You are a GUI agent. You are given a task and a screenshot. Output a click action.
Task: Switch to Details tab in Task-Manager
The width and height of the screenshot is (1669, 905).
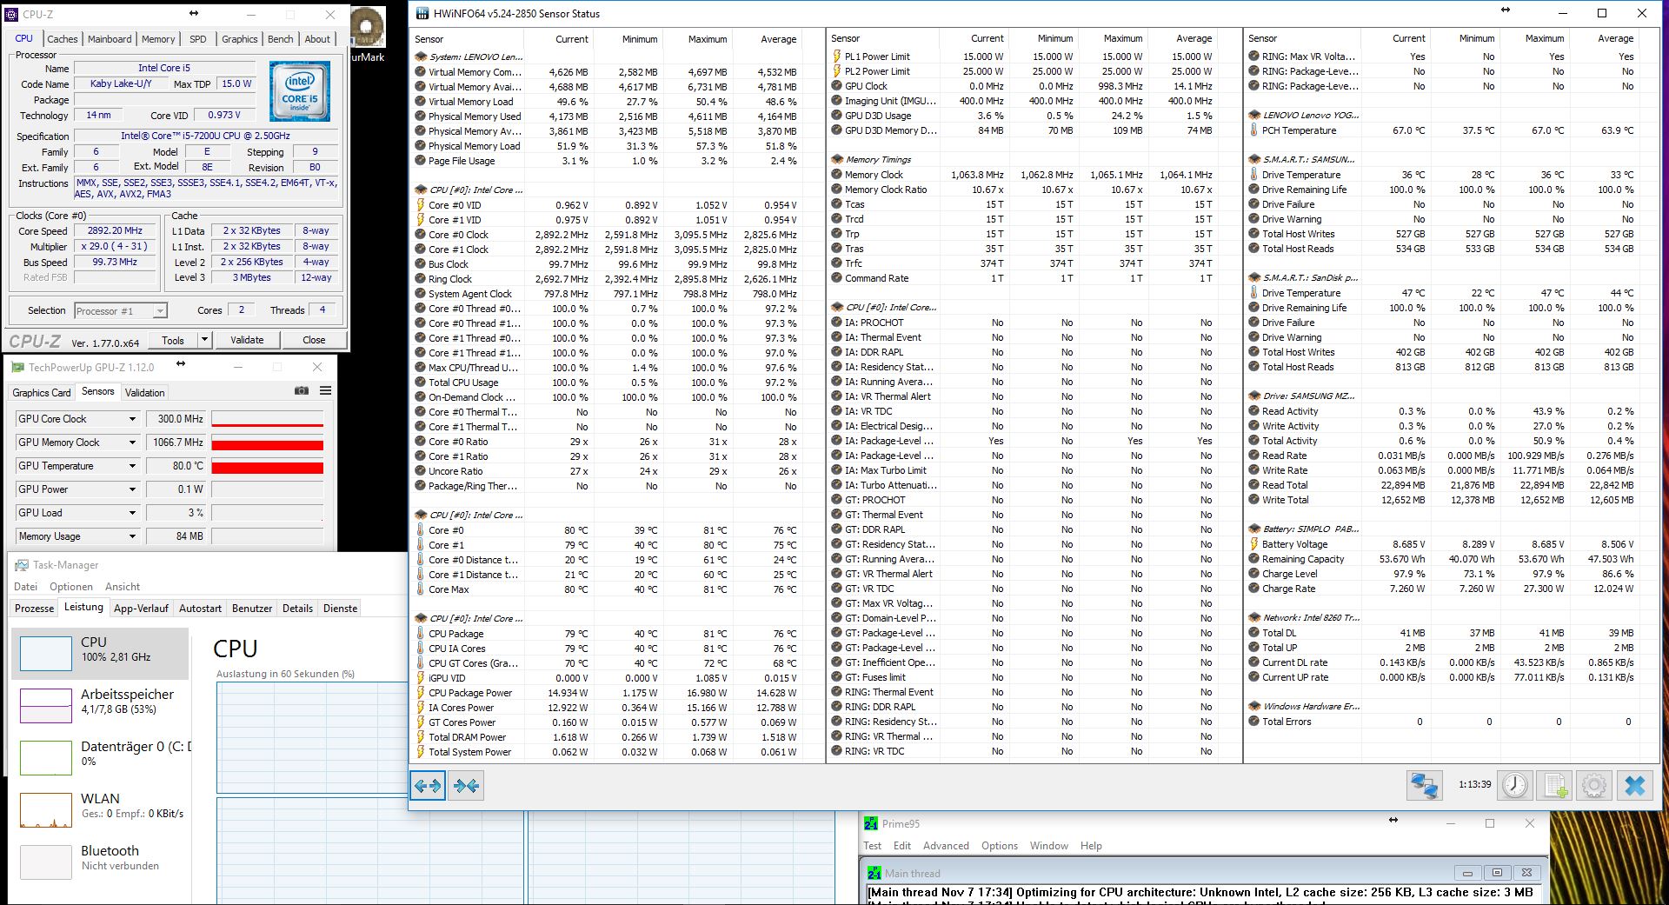pos(297,609)
